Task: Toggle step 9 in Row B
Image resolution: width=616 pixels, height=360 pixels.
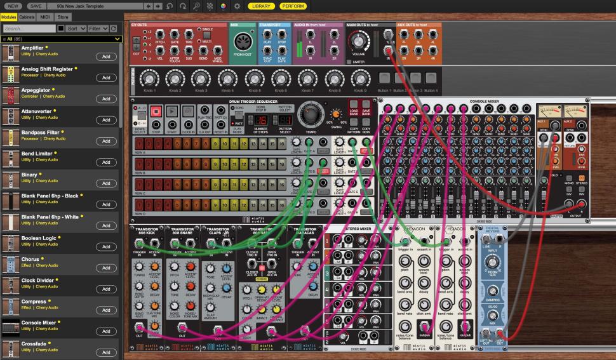Action: point(215,164)
